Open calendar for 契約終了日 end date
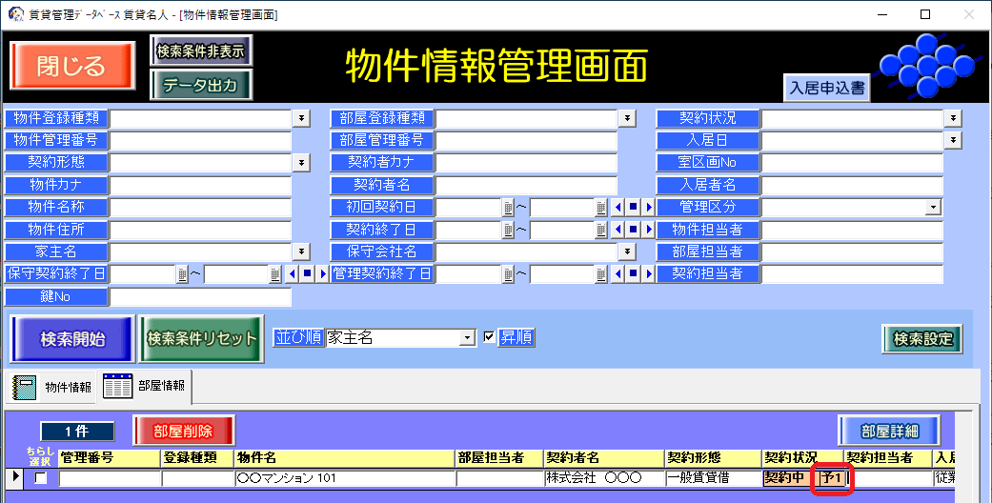 point(601,231)
